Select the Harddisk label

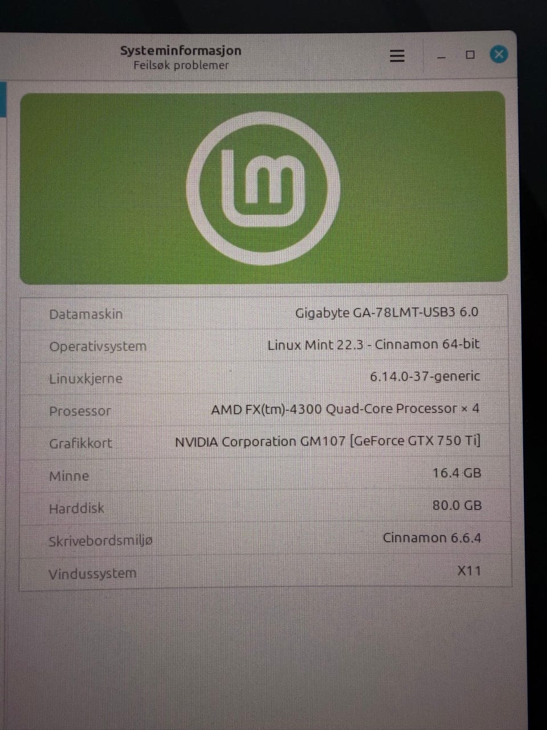pyautogui.click(x=76, y=508)
